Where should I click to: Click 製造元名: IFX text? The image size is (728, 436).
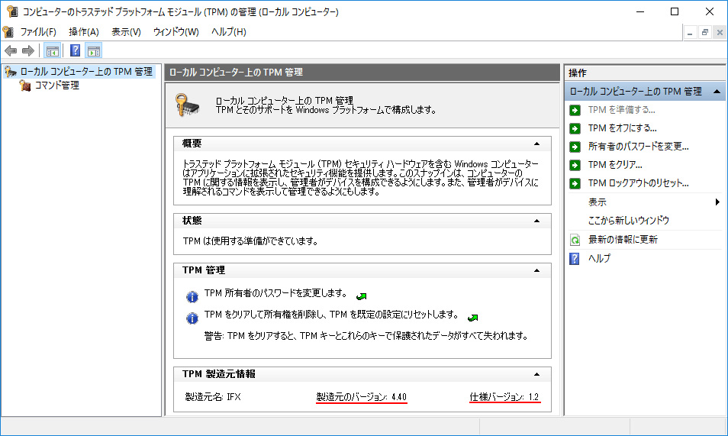[x=213, y=397]
